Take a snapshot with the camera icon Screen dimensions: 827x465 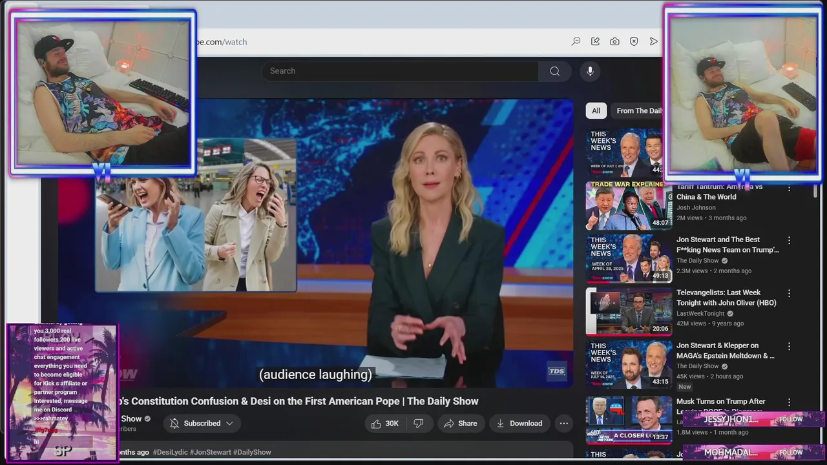click(614, 41)
